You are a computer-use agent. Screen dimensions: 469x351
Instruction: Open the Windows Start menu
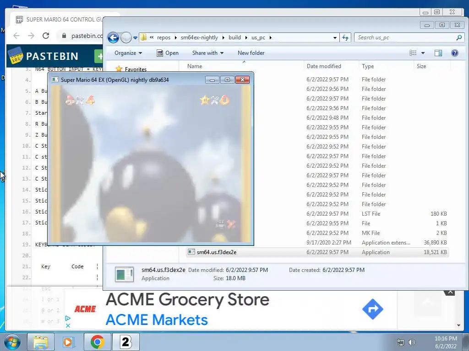pyautogui.click(x=12, y=342)
